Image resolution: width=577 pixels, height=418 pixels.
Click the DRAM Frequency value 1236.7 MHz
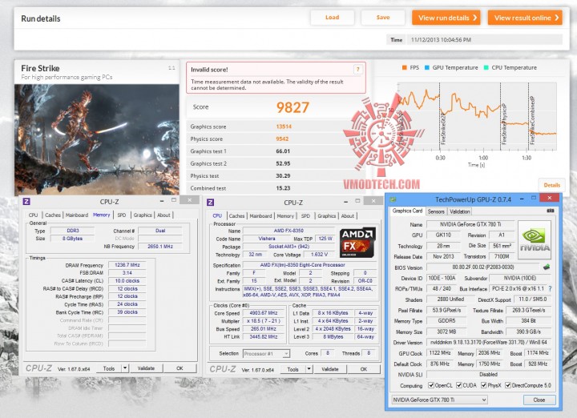(127, 265)
